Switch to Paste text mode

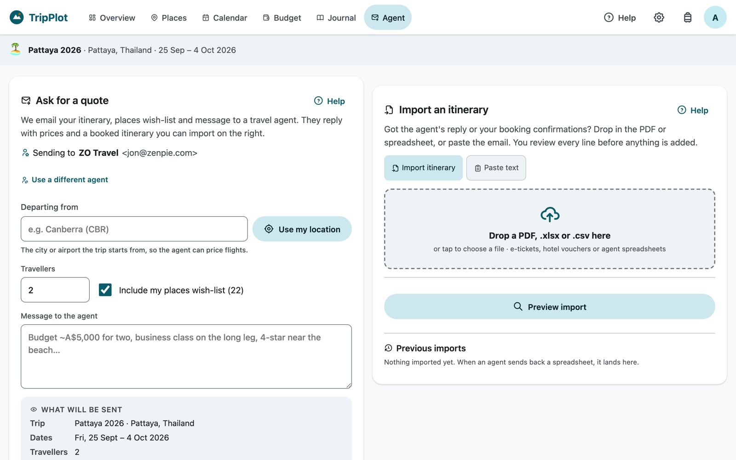pos(496,168)
